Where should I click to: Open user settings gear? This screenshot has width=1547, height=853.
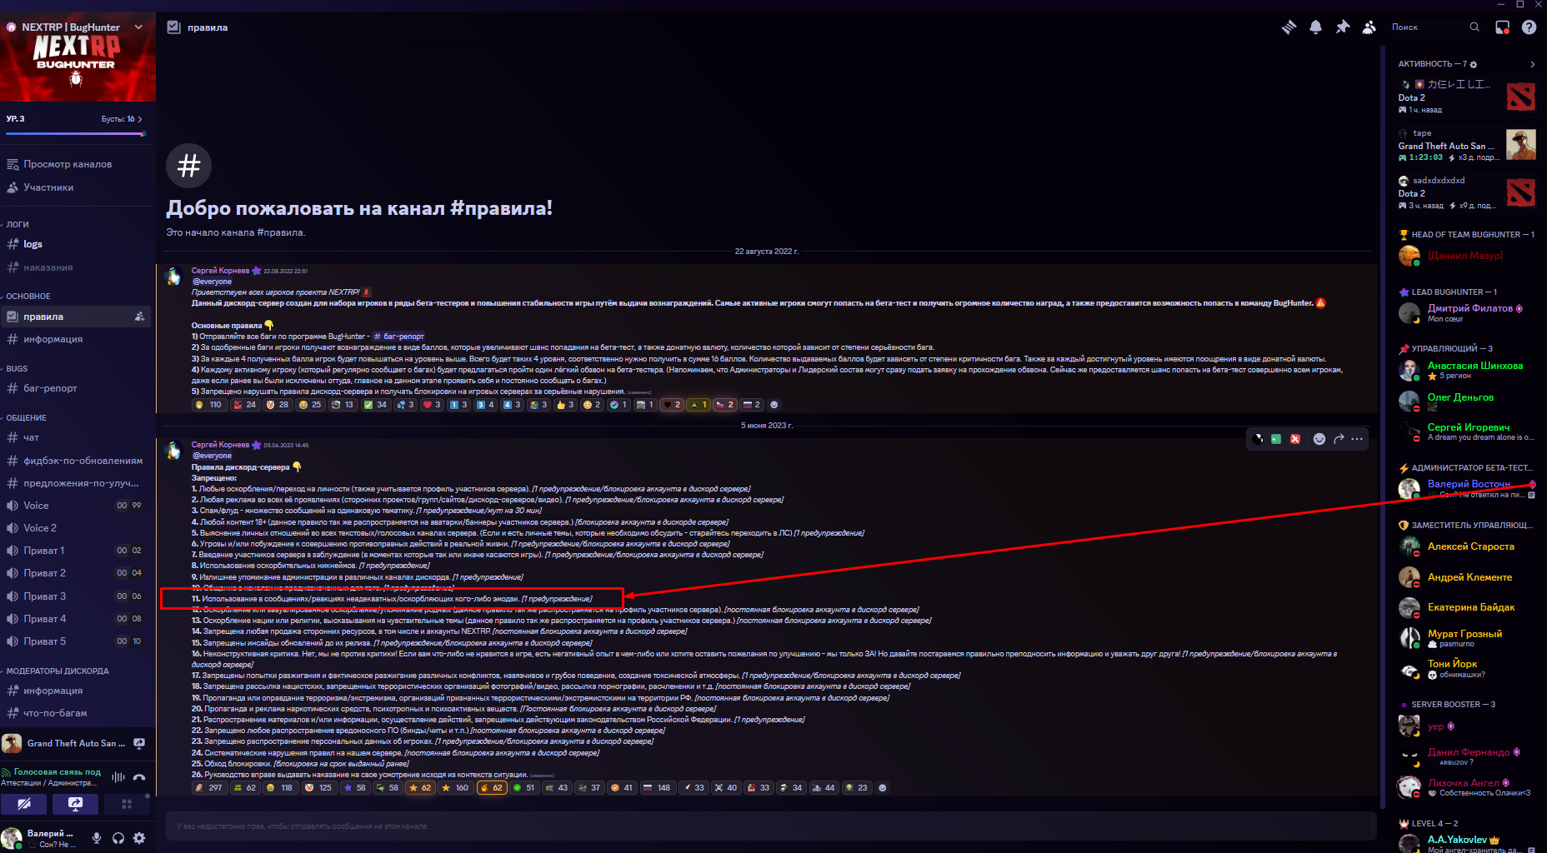click(x=139, y=838)
